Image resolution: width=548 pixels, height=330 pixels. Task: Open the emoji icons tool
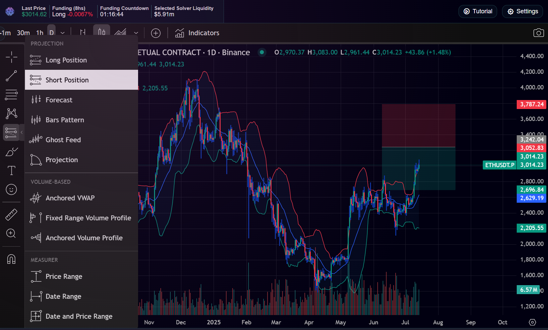(x=11, y=189)
